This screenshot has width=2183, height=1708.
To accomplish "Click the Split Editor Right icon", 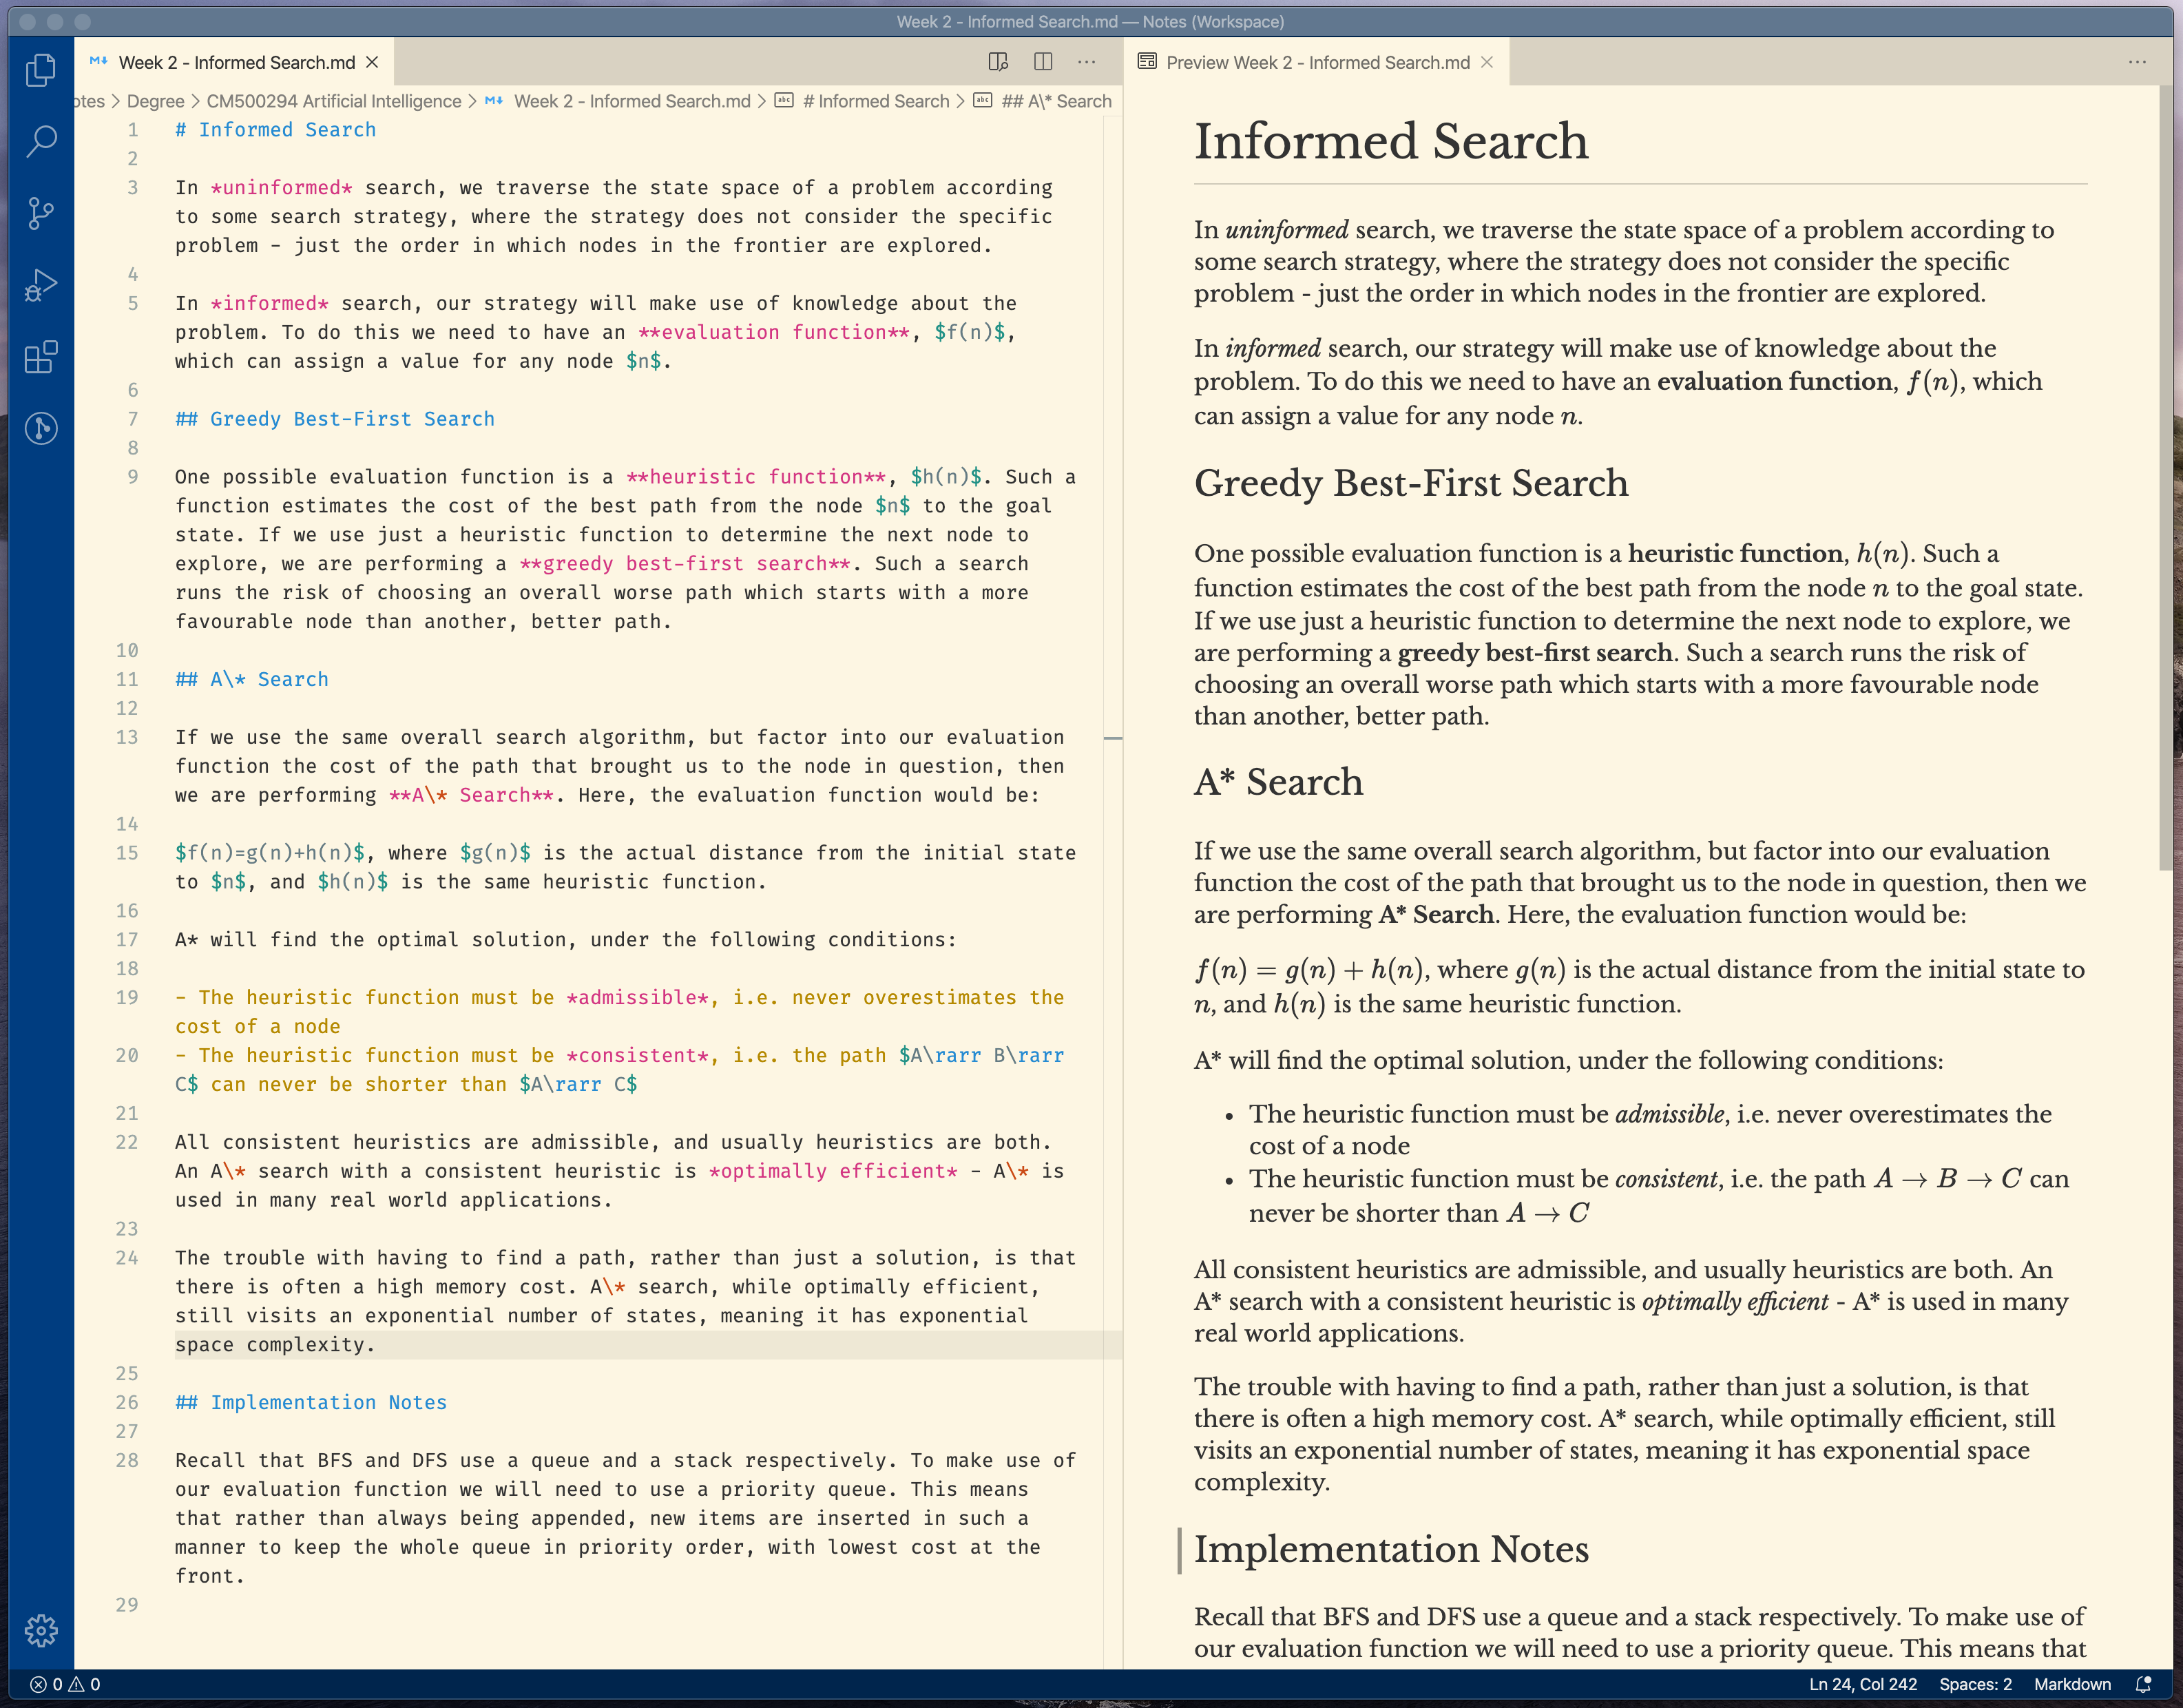I will click(x=1043, y=62).
